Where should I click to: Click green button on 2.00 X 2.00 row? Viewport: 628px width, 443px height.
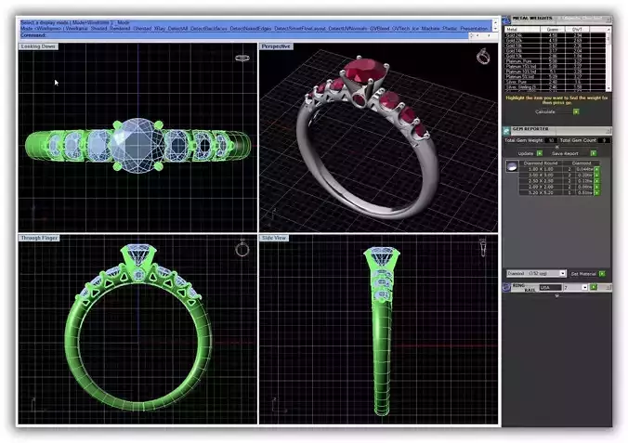(596, 187)
